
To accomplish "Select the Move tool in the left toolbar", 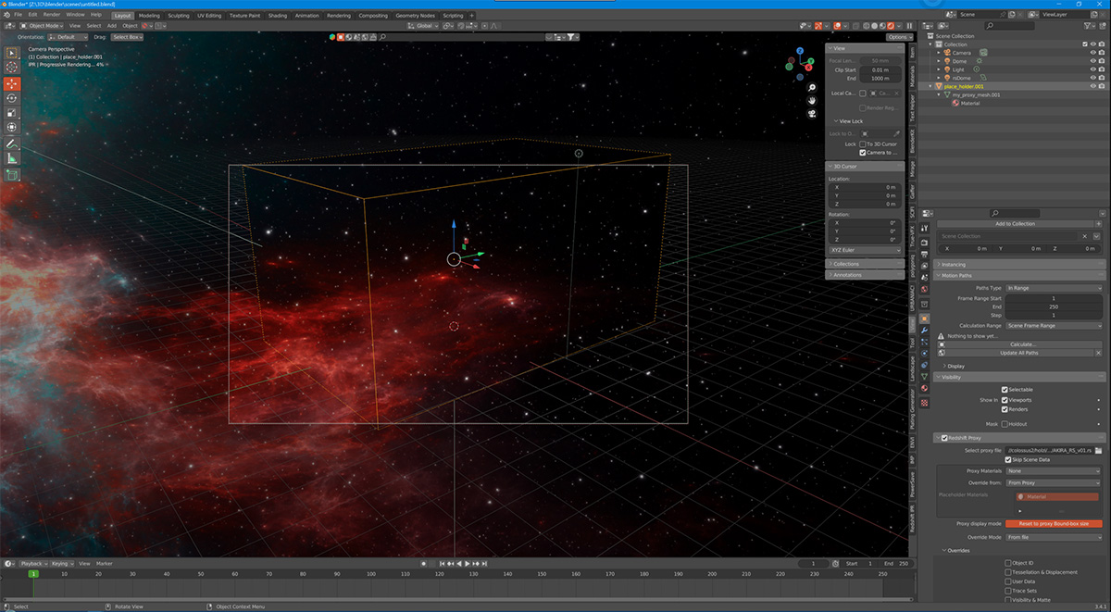I will coord(12,83).
